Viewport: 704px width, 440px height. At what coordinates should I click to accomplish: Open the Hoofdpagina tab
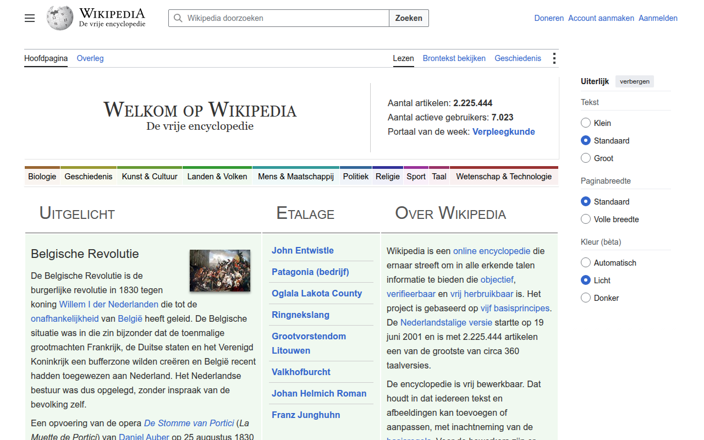click(x=46, y=58)
